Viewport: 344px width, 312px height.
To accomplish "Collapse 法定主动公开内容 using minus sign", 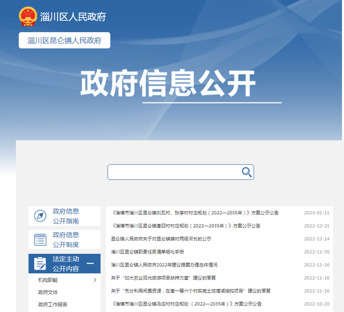I will coord(90,264).
